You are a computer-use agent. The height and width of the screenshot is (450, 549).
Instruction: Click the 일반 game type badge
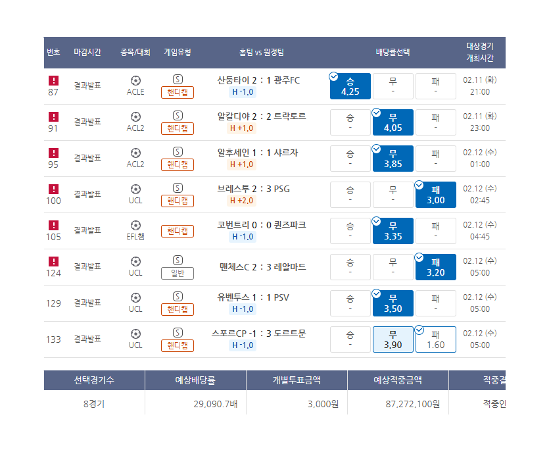tap(178, 273)
